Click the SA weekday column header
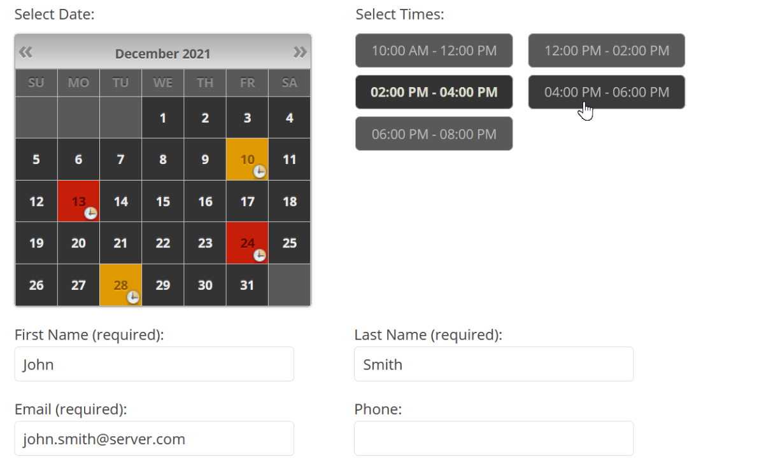This screenshot has height=466, width=764. tap(289, 82)
